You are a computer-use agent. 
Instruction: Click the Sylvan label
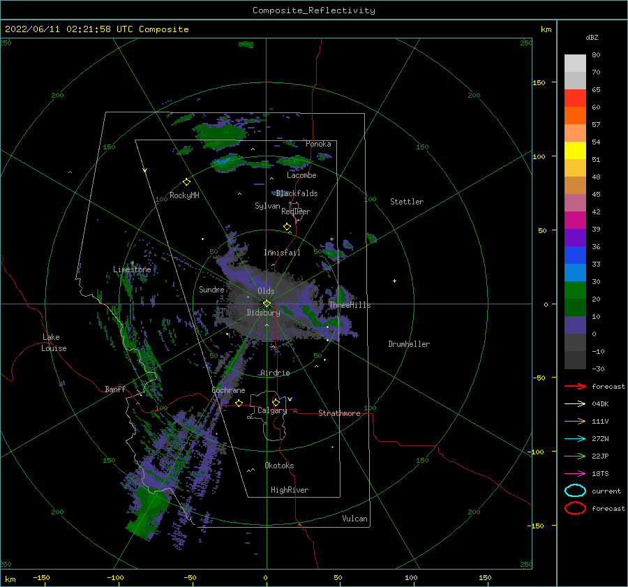[267, 206]
